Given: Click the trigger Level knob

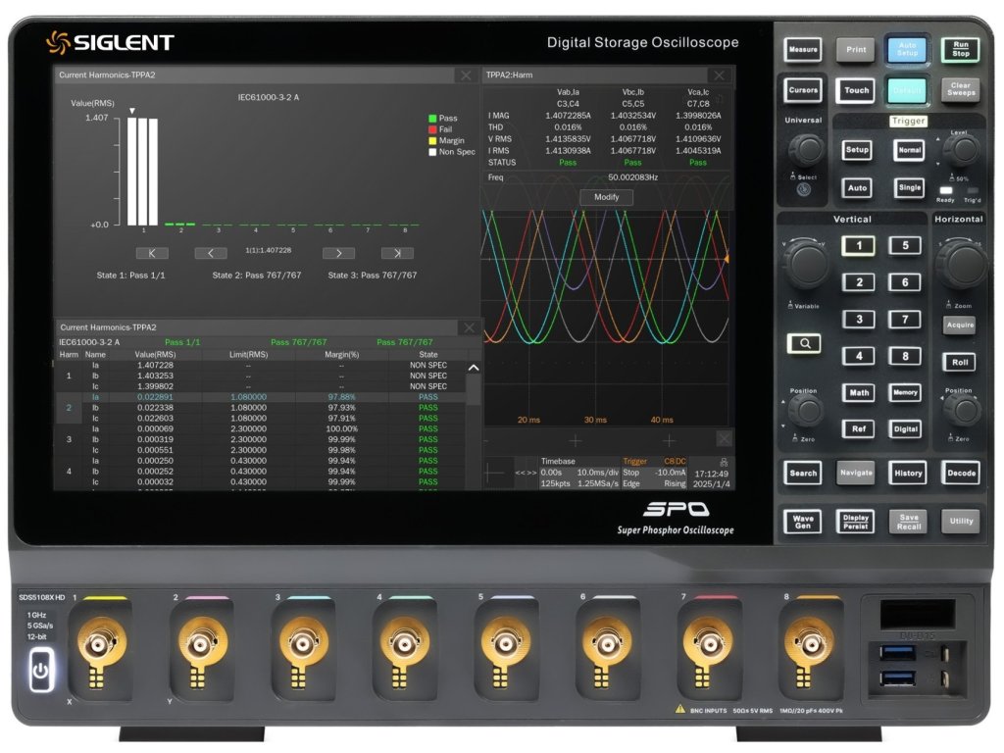Looking at the screenshot, I should pyautogui.click(x=964, y=149).
